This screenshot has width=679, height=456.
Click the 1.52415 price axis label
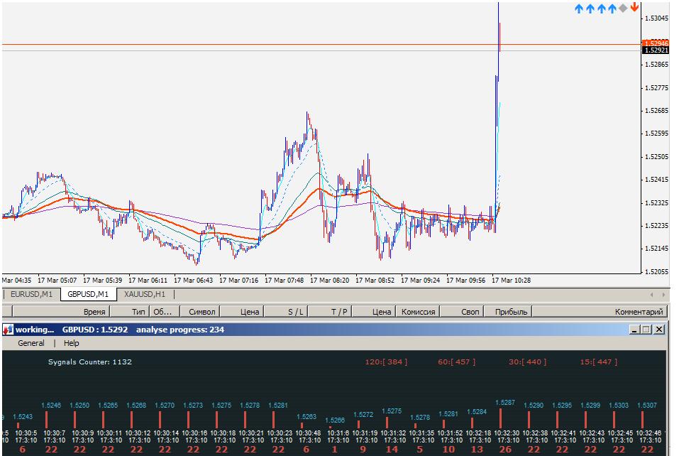(x=656, y=180)
